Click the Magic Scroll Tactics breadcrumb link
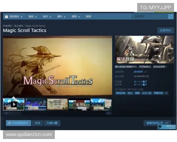The width and height of the screenshot is (177, 142). point(35,26)
